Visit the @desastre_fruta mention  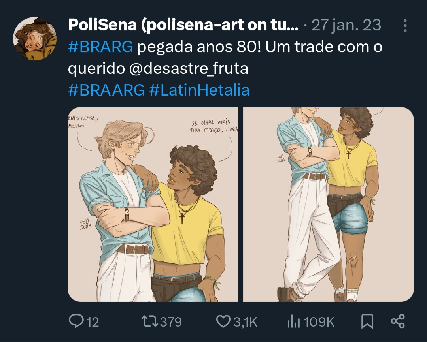coord(189,68)
